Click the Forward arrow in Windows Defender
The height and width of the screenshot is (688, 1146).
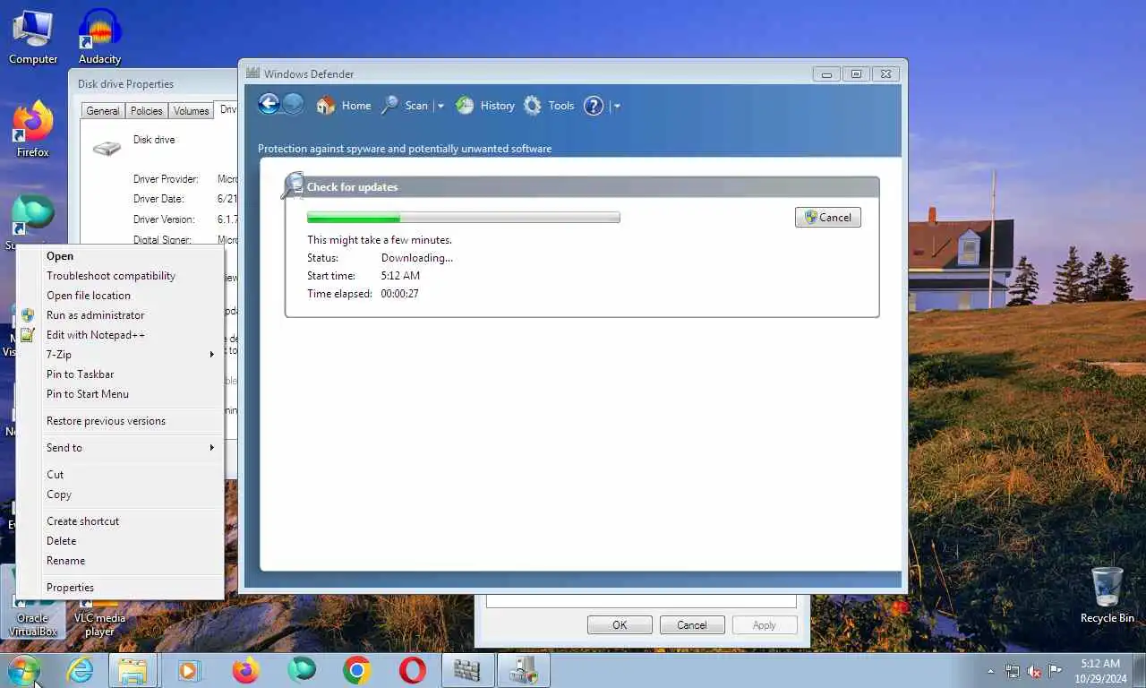294,104
